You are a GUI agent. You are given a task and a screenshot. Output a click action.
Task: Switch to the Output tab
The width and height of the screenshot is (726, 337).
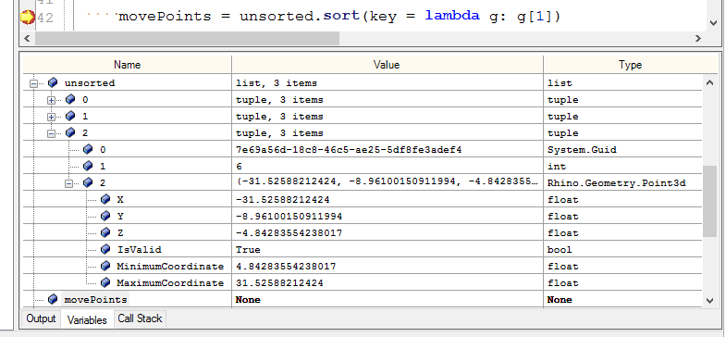(41, 318)
